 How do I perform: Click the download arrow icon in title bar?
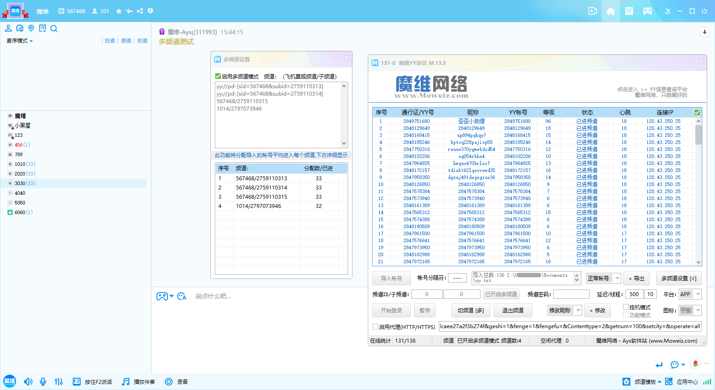pos(668,11)
